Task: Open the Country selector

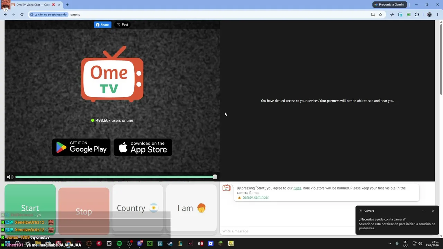Action: pyautogui.click(x=137, y=208)
